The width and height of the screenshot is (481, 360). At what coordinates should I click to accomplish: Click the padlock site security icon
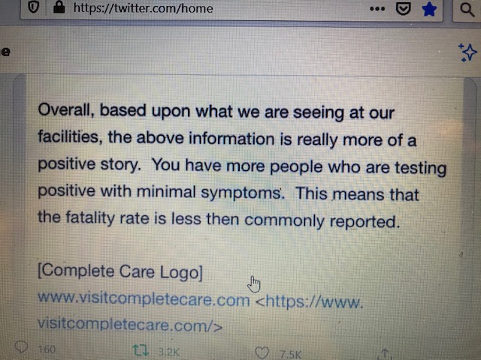[58, 8]
